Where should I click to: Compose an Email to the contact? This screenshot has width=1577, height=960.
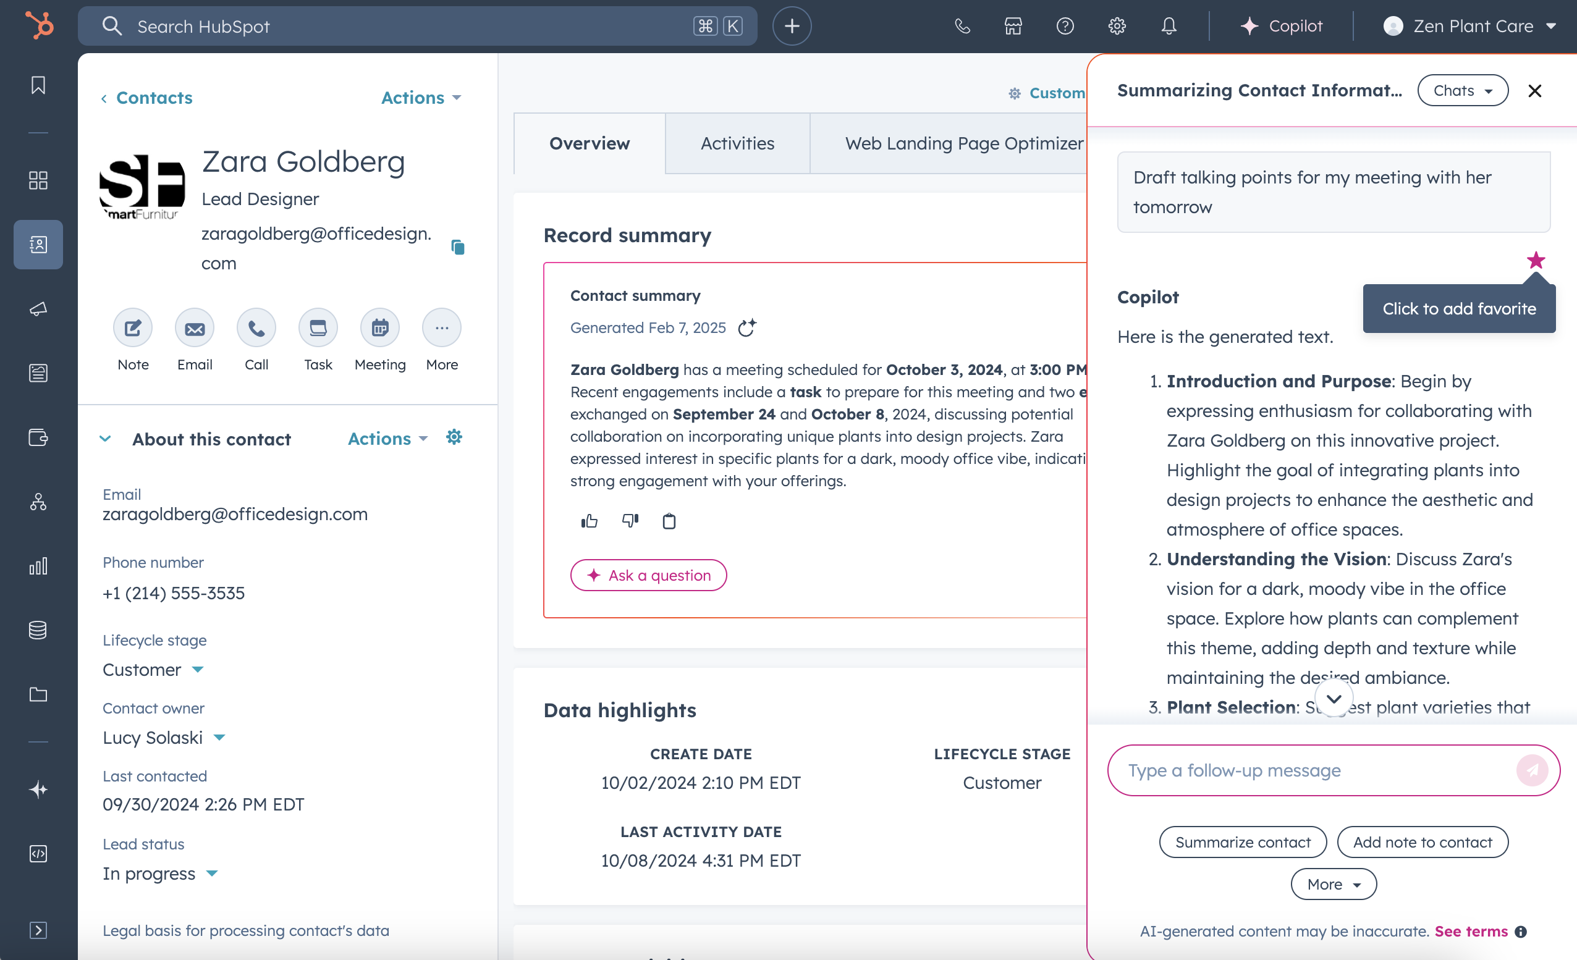[x=195, y=328]
